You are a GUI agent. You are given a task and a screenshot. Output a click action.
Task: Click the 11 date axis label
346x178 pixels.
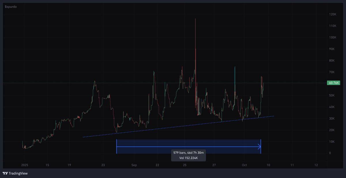pos(292,165)
